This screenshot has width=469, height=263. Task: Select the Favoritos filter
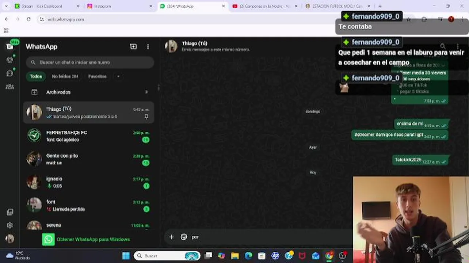point(97,76)
